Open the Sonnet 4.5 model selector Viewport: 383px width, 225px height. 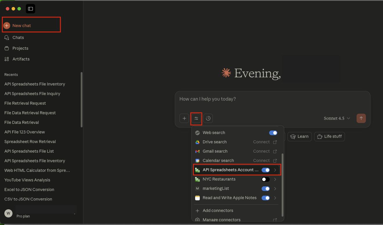pyautogui.click(x=337, y=118)
